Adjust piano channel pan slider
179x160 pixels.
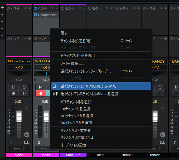(x=19, y=74)
